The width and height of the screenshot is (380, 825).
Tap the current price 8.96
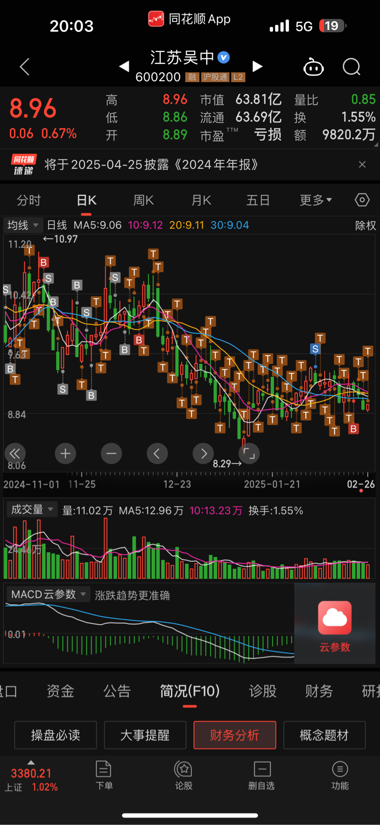[x=33, y=108]
